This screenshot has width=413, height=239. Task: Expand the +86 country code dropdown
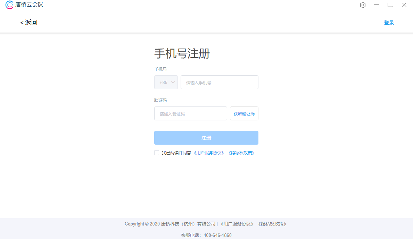pos(166,82)
